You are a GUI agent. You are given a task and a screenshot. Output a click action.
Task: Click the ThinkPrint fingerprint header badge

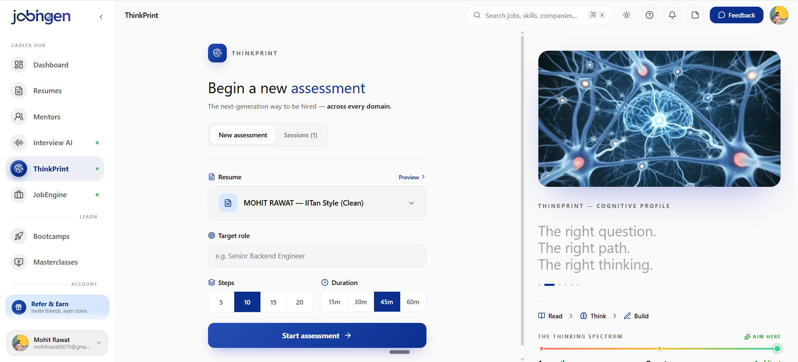pos(217,53)
